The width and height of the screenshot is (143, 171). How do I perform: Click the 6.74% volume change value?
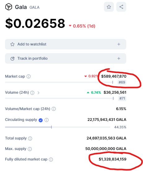coord(94,92)
